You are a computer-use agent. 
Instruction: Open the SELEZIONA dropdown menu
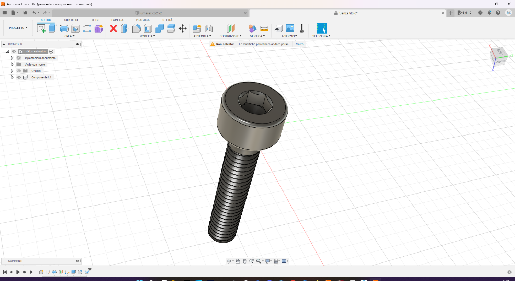point(321,36)
